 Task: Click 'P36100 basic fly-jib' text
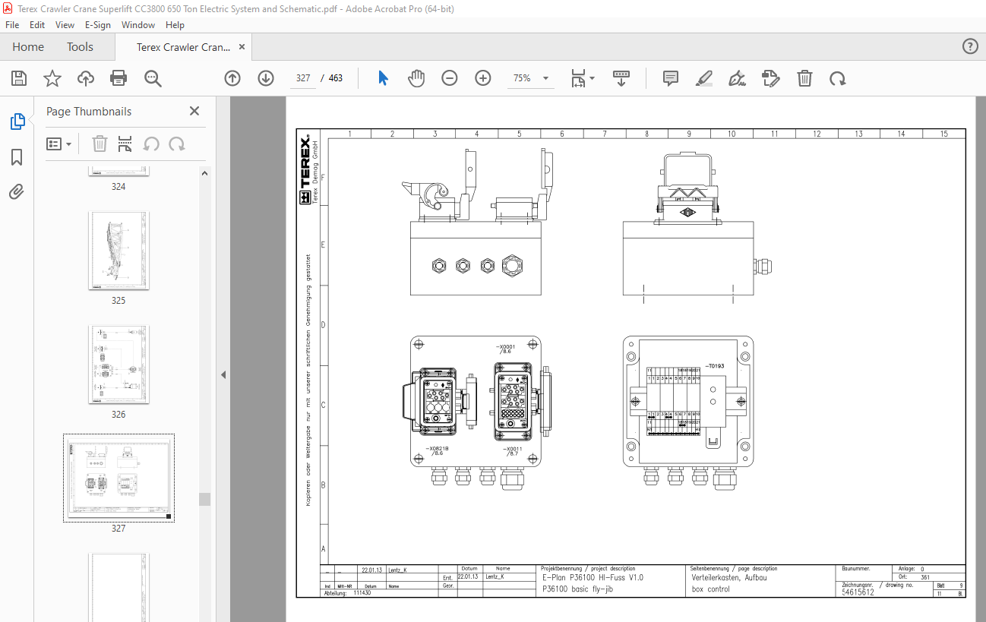click(x=577, y=589)
